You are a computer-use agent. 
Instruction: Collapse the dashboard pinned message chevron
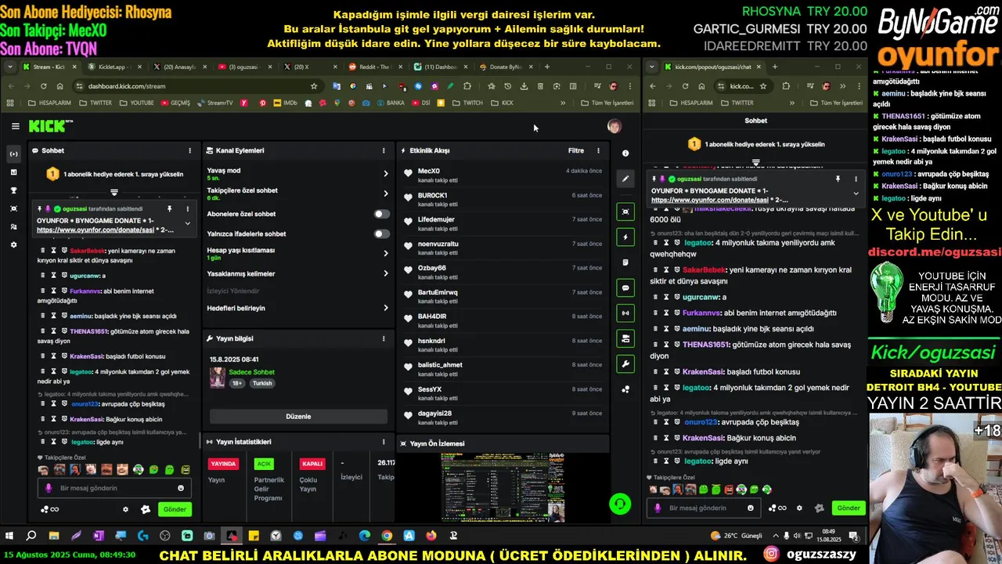tap(187, 223)
